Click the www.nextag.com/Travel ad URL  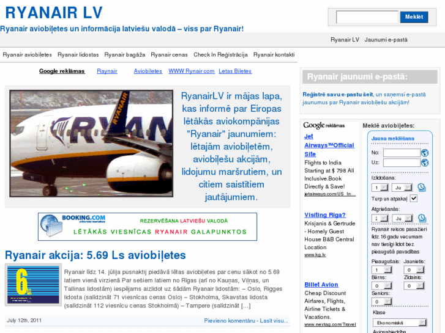click(x=330, y=324)
